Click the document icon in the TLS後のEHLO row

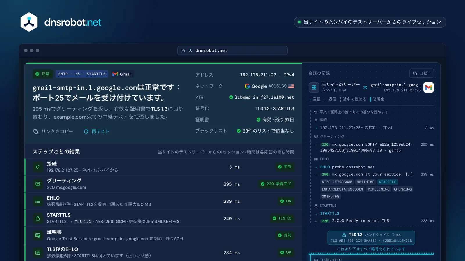(37, 252)
